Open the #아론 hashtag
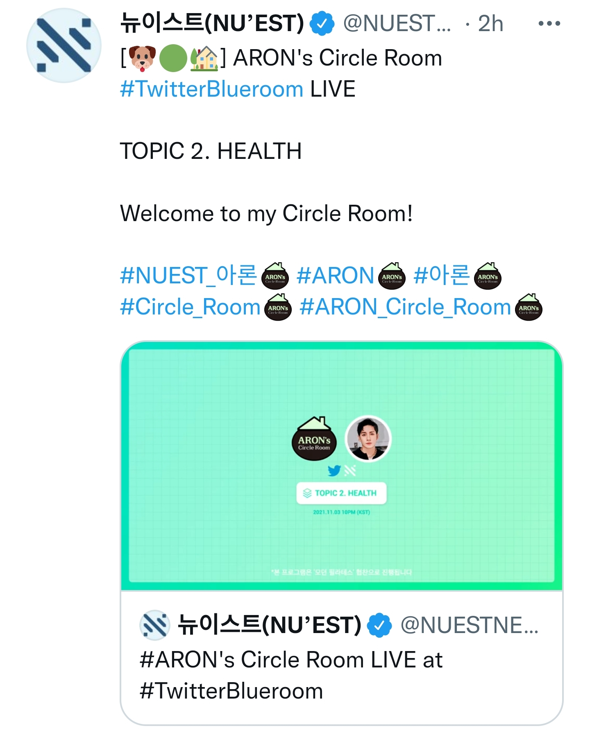This screenshot has width=590, height=735. (442, 275)
